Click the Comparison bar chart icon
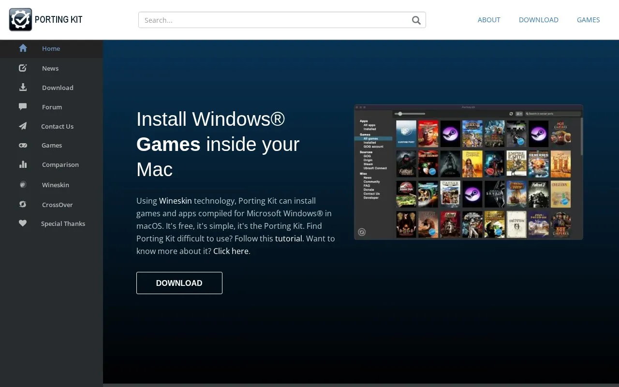This screenshot has height=387, width=619. (x=23, y=164)
